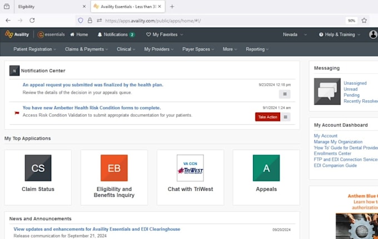This screenshot has height=239, width=378.
Task: Open the Reporting menu
Action: [x=257, y=49]
